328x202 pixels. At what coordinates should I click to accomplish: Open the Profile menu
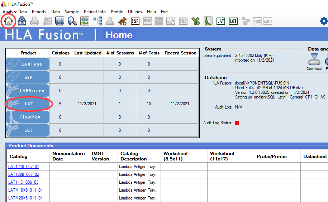pyautogui.click(x=117, y=12)
